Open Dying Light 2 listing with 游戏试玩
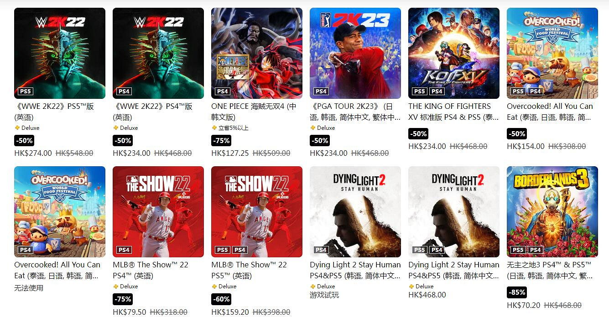This screenshot has width=609, height=317. click(355, 212)
